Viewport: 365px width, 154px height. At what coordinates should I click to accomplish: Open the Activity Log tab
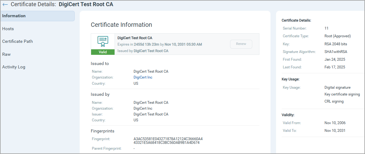click(14, 67)
